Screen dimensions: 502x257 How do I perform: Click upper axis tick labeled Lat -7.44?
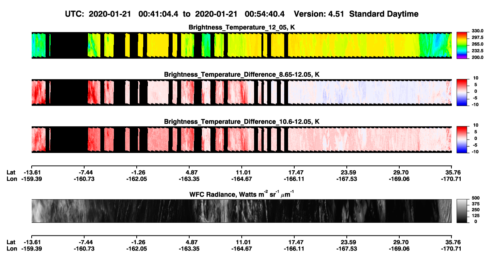pos(86,173)
